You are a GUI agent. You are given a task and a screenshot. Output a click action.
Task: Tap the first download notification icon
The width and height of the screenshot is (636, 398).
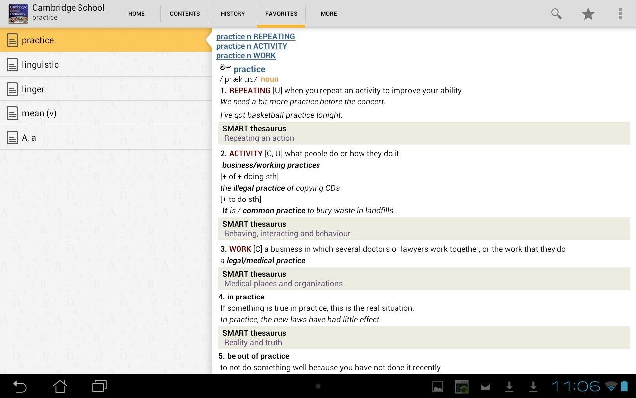(x=509, y=387)
